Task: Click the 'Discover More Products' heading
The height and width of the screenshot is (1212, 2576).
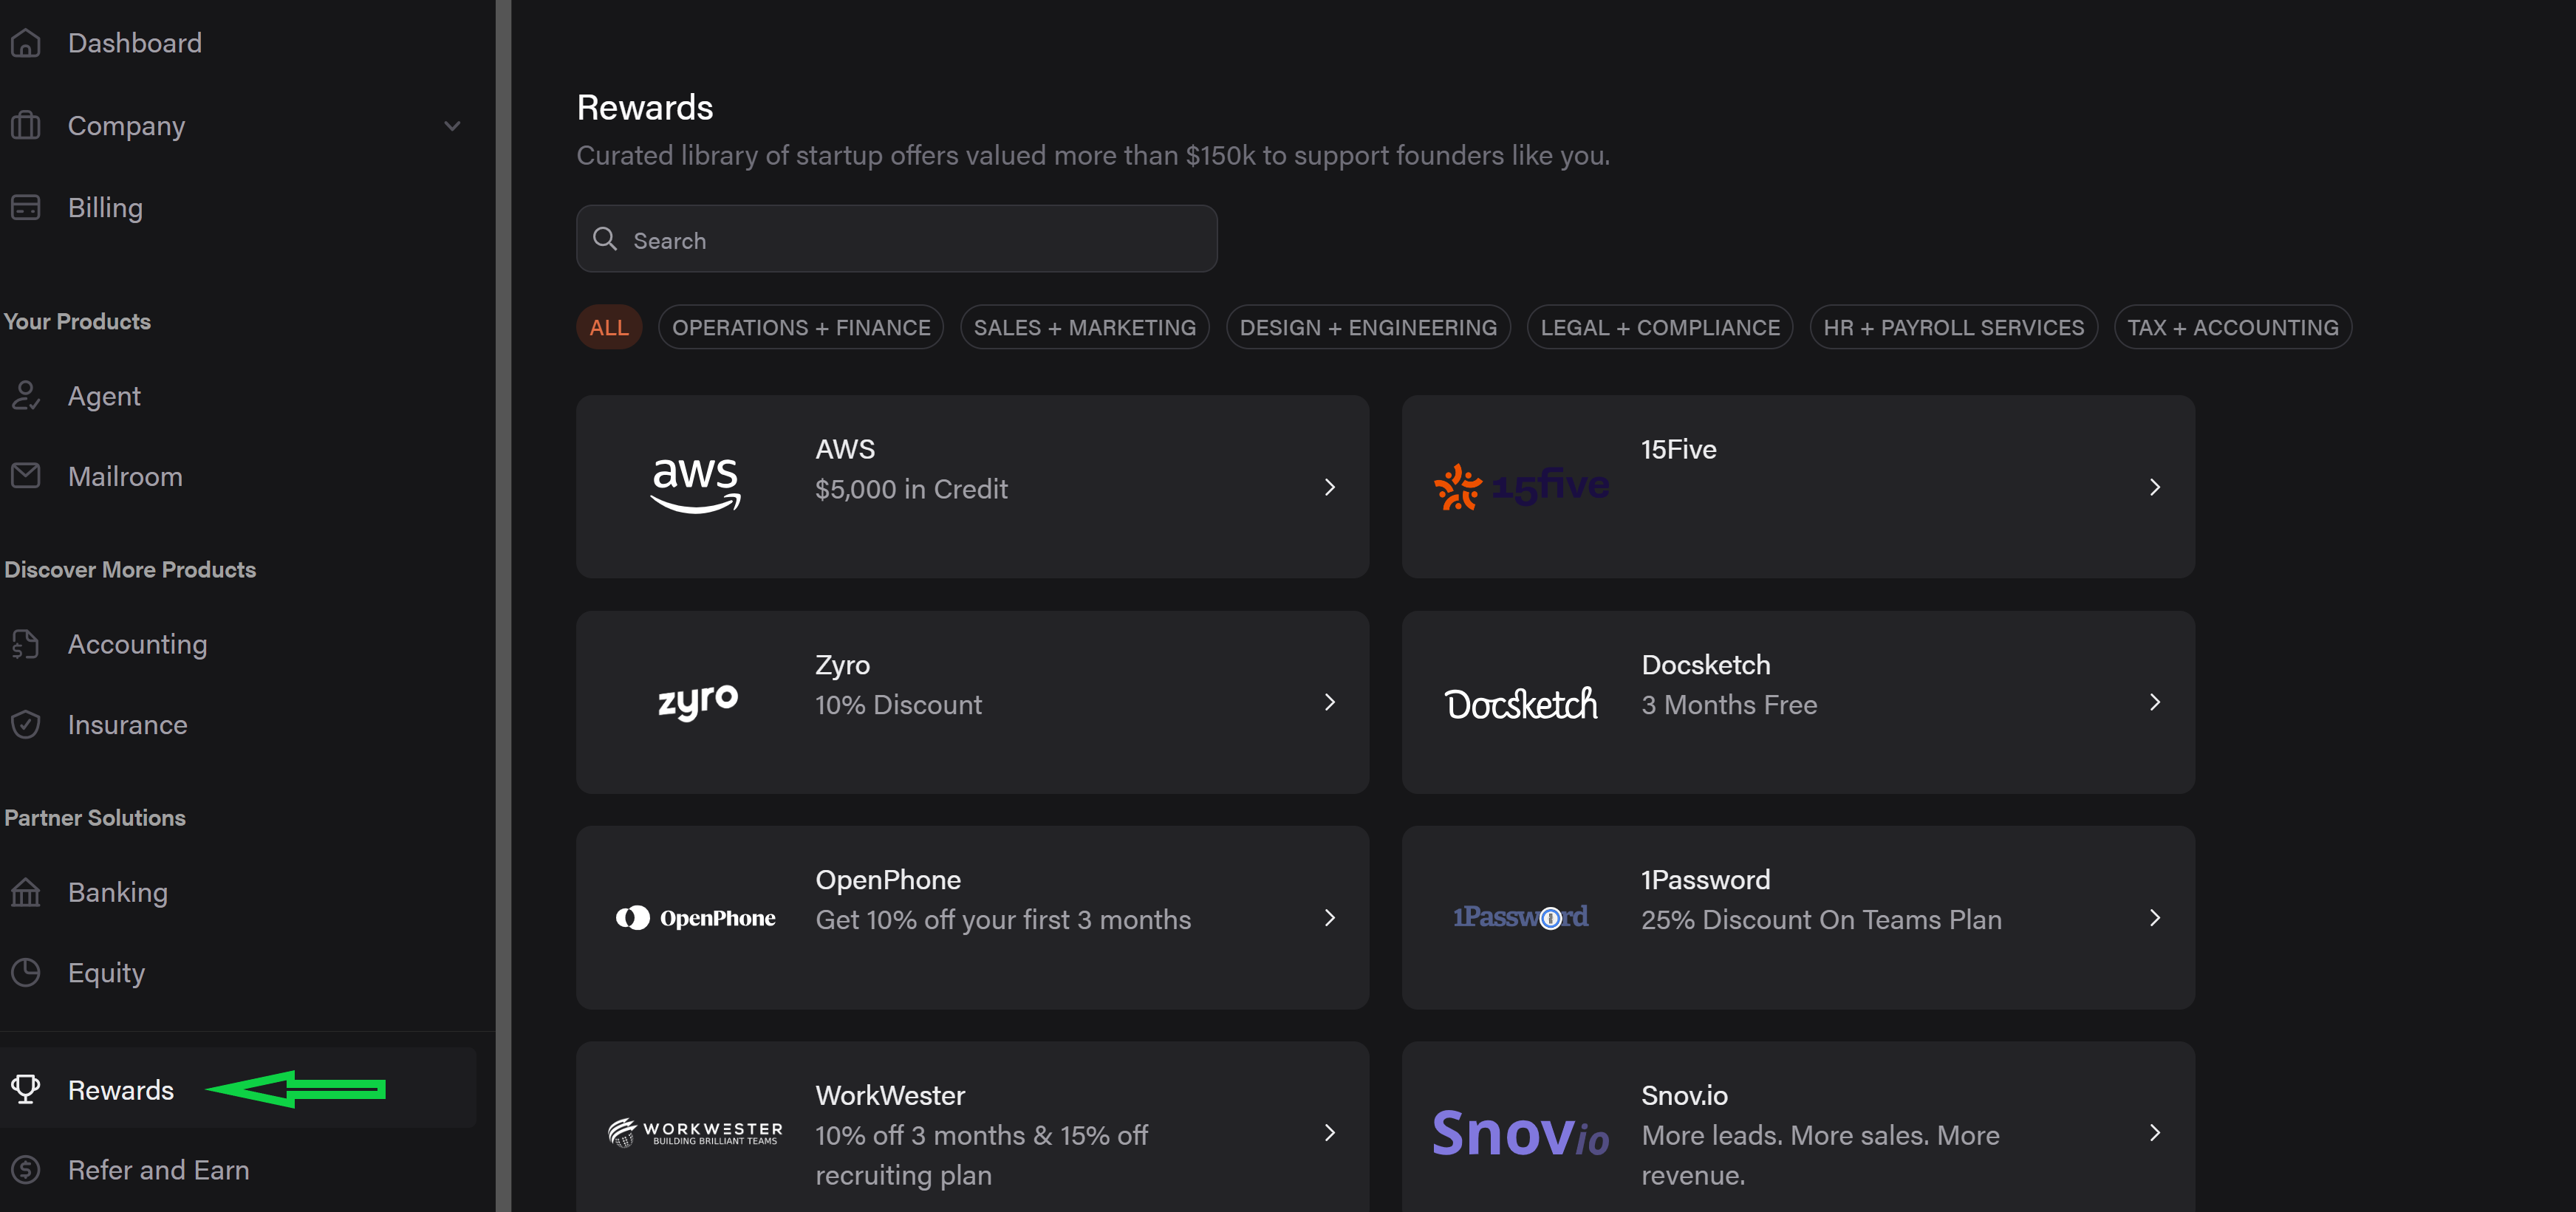Action: 130,569
